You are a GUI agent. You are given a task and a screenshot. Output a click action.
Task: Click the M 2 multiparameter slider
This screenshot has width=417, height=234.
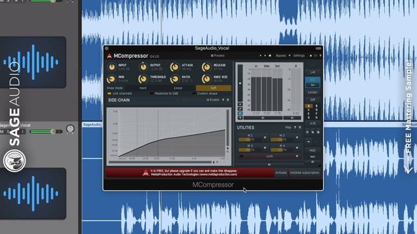[282, 139]
